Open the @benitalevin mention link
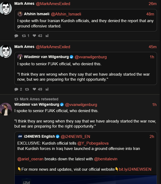 tap(106, 159)
